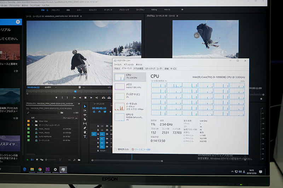Click the Insert edit button

(103, 97)
